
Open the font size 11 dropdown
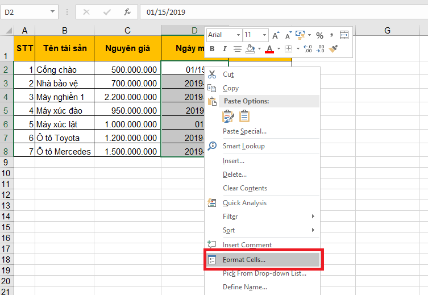(263, 35)
